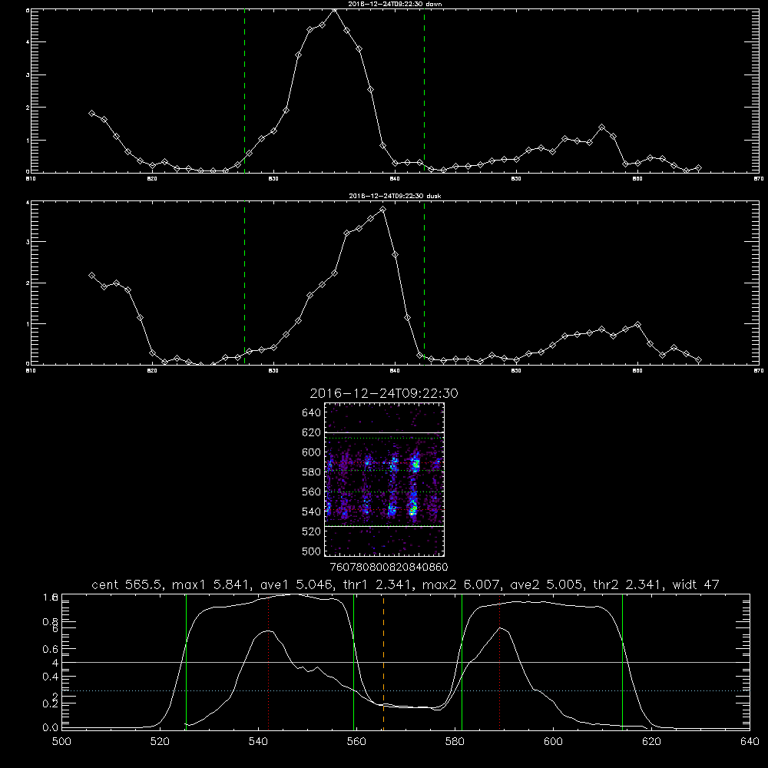Click the green dashed line near 828 in dusk plot
Screen dimensions: 768x768
pos(244,283)
